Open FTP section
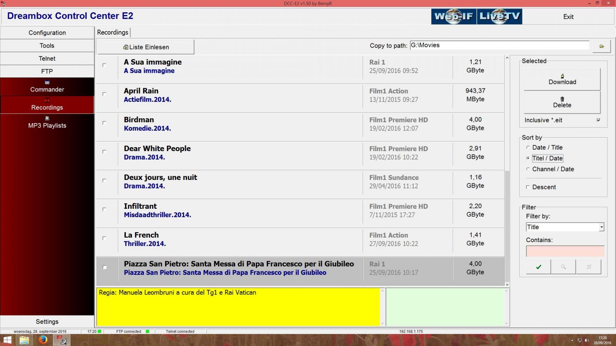 point(47,71)
